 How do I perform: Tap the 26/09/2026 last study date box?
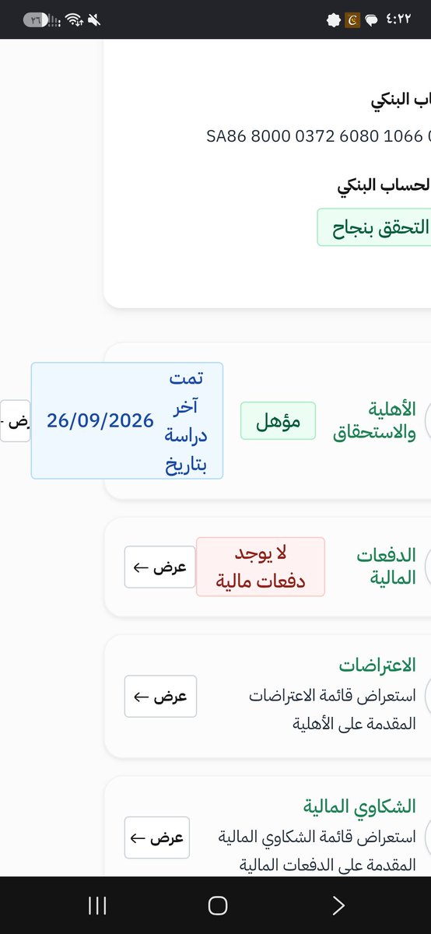[x=127, y=421]
